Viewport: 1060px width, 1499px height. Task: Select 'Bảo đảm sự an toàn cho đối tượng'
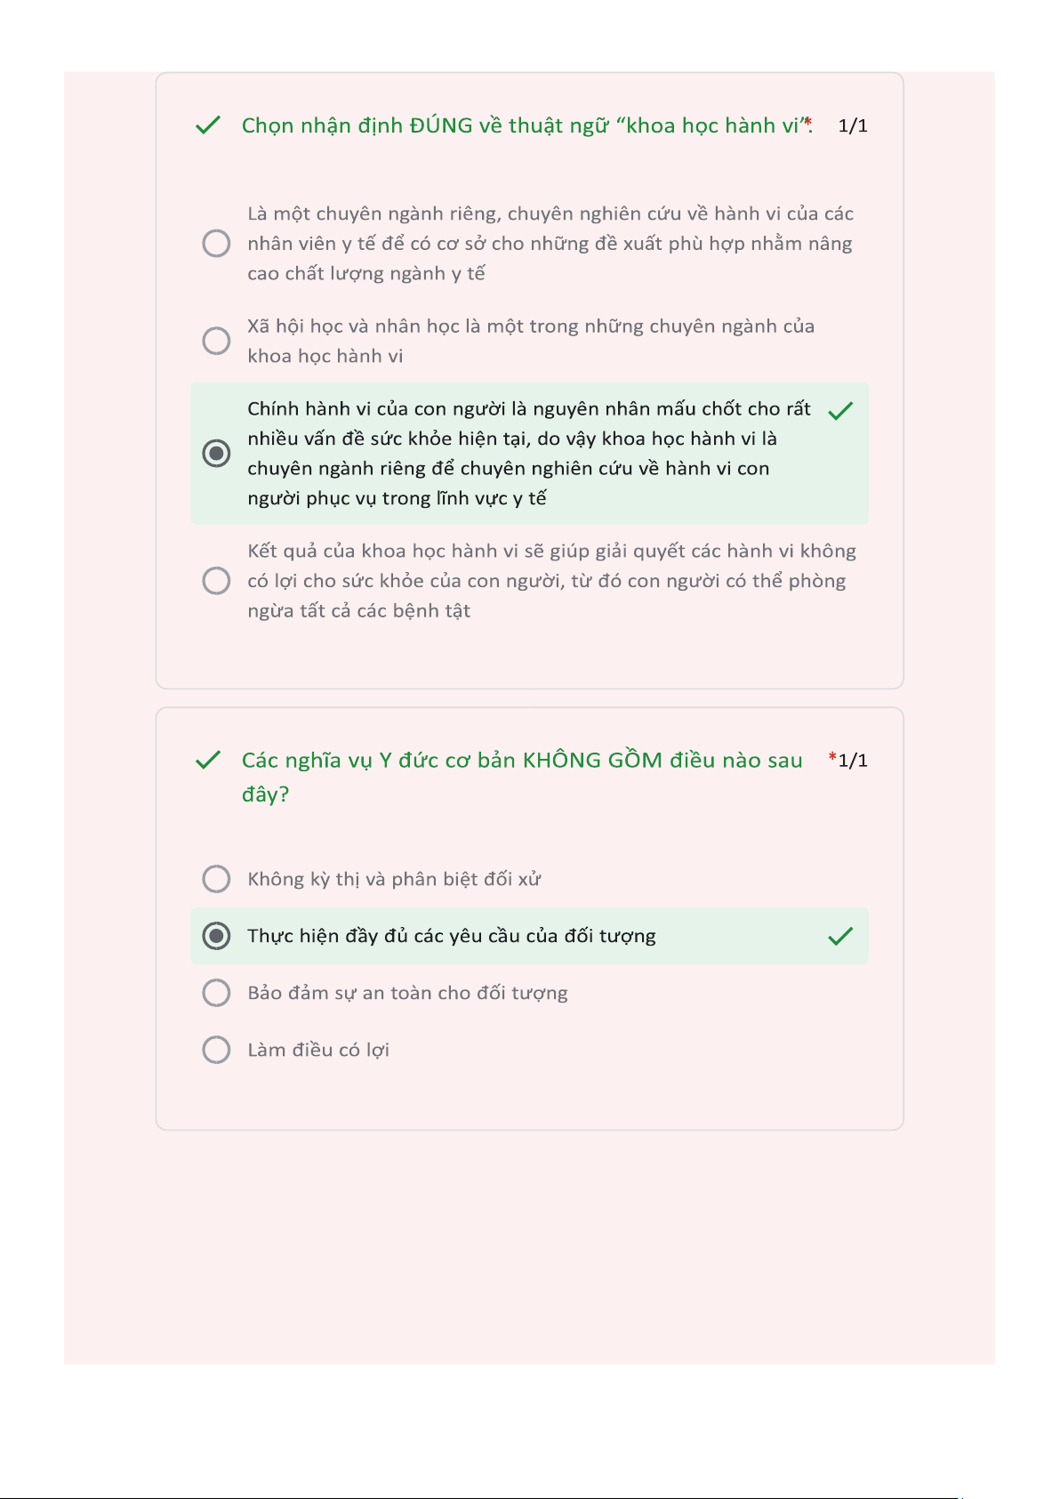[x=216, y=993]
